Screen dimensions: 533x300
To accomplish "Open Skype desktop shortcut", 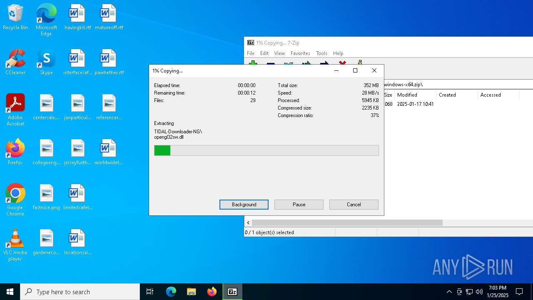I will click(x=46, y=62).
